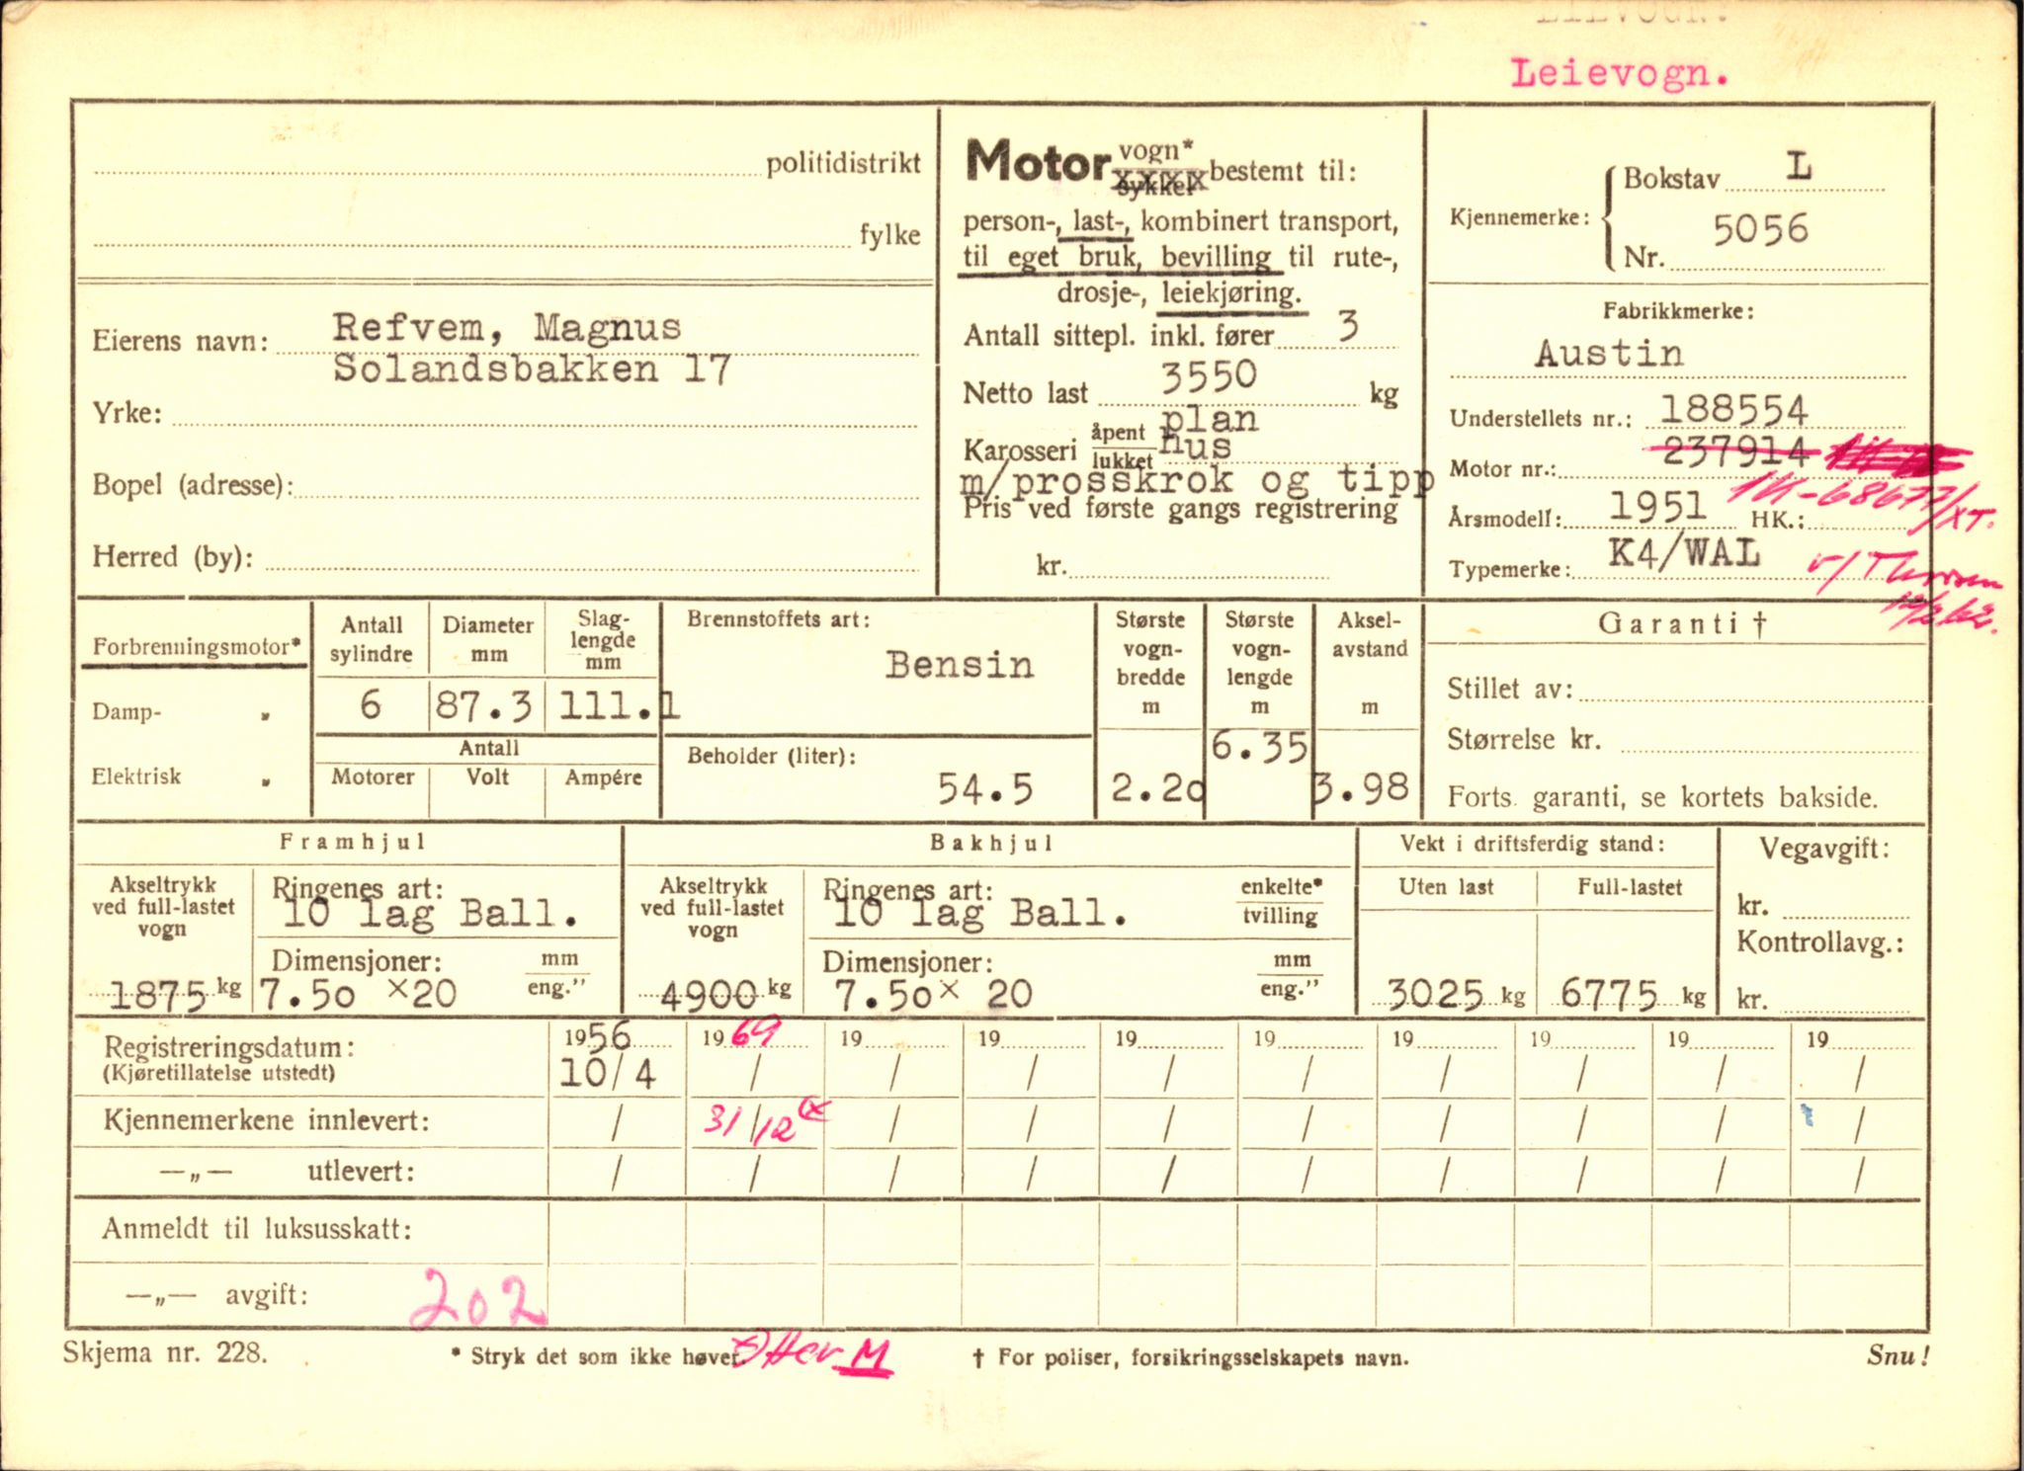Click the 'Garanti †' heading
The height and width of the screenshot is (1471, 2024).
[x=1682, y=623]
